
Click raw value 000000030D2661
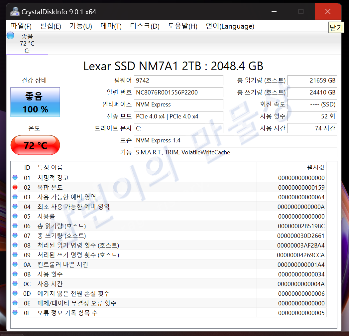(x=301, y=236)
